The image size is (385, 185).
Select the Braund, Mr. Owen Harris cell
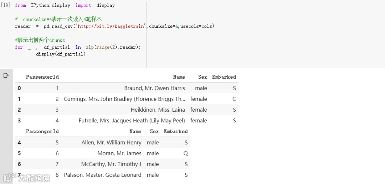click(154, 88)
